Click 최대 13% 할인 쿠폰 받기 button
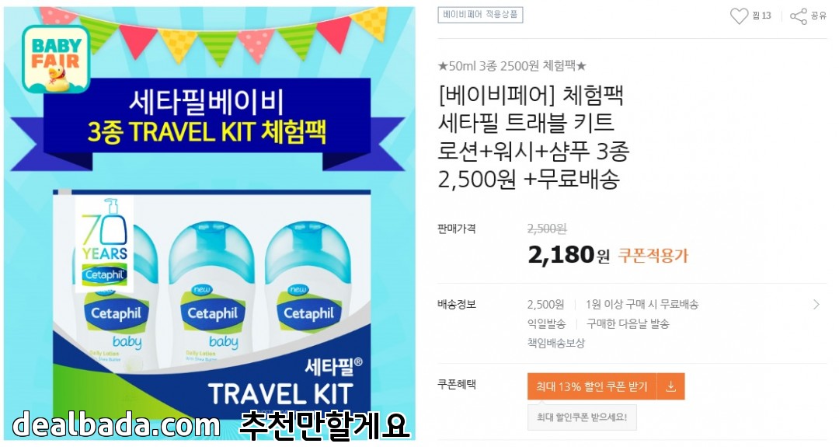This screenshot has height=447, width=839. (592, 386)
